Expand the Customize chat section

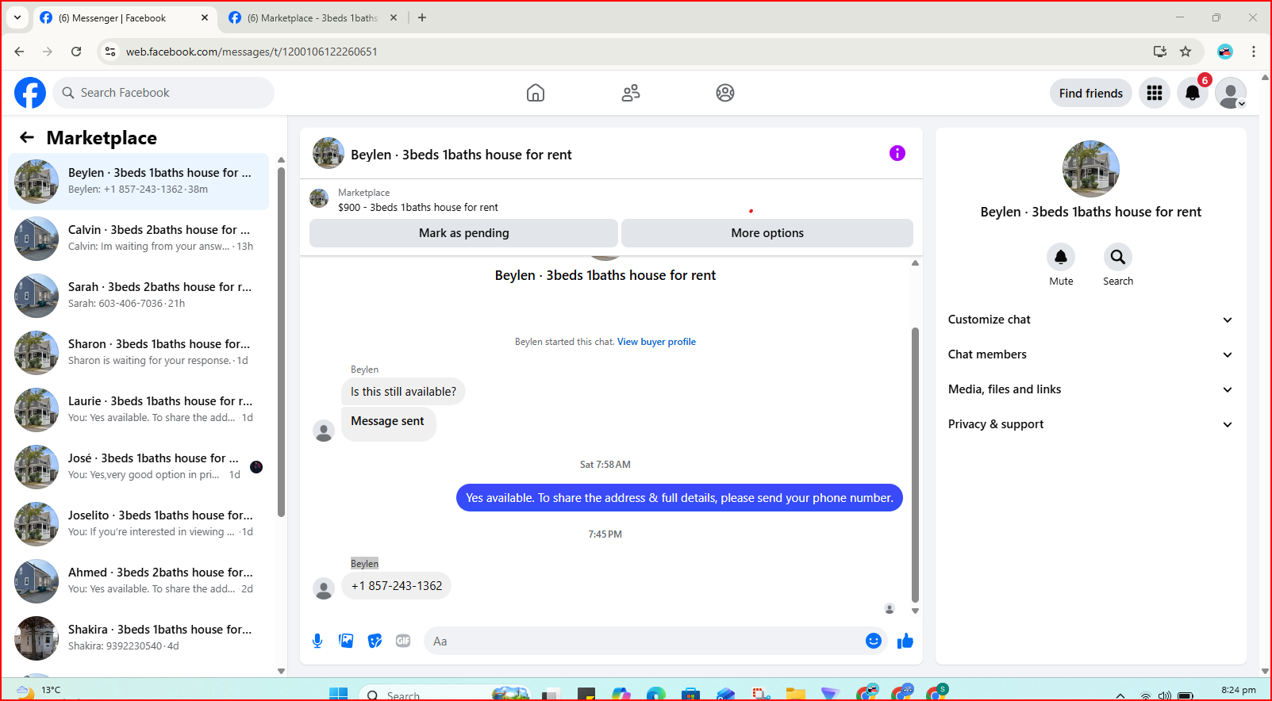[1090, 320]
